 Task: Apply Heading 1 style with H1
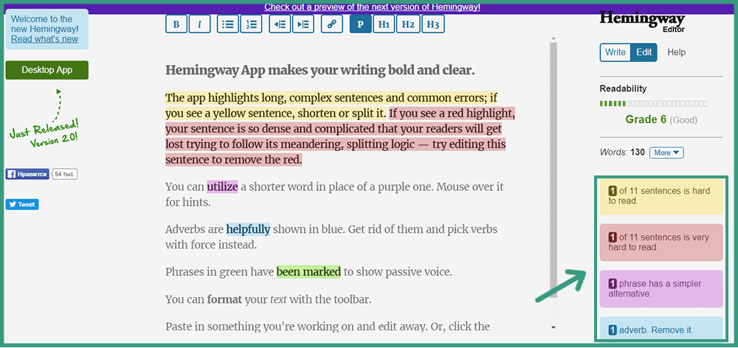click(384, 24)
